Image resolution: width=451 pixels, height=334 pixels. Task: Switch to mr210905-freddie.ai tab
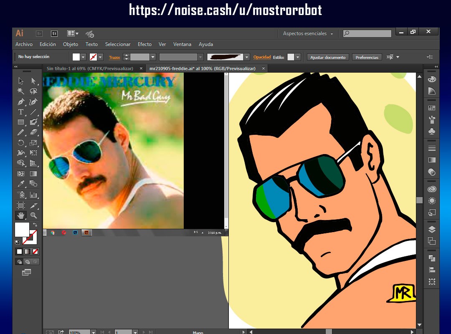click(202, 68)
